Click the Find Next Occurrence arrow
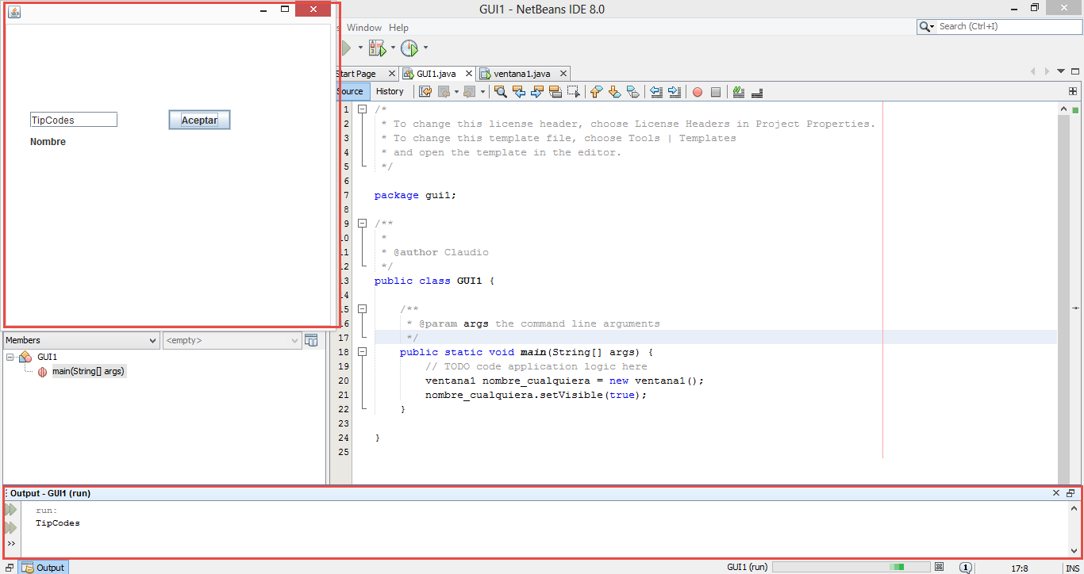 [537, 91]
